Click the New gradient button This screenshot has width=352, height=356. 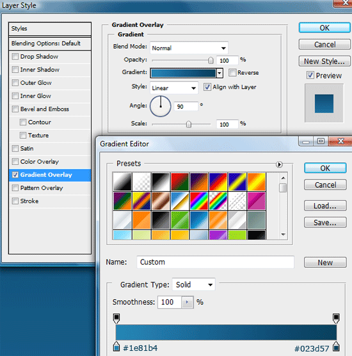point(325,263)
